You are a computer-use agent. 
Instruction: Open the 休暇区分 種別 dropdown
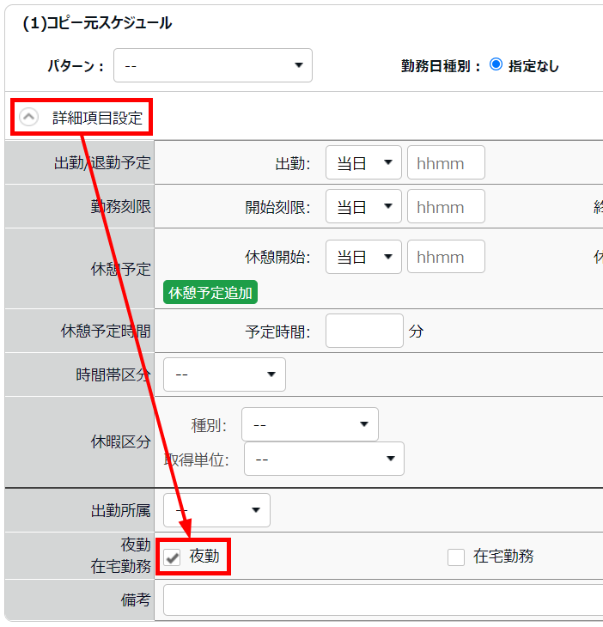[309, 424]
